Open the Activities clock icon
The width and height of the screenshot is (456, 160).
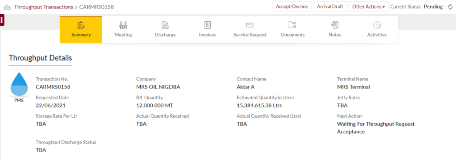coord(377,25)
